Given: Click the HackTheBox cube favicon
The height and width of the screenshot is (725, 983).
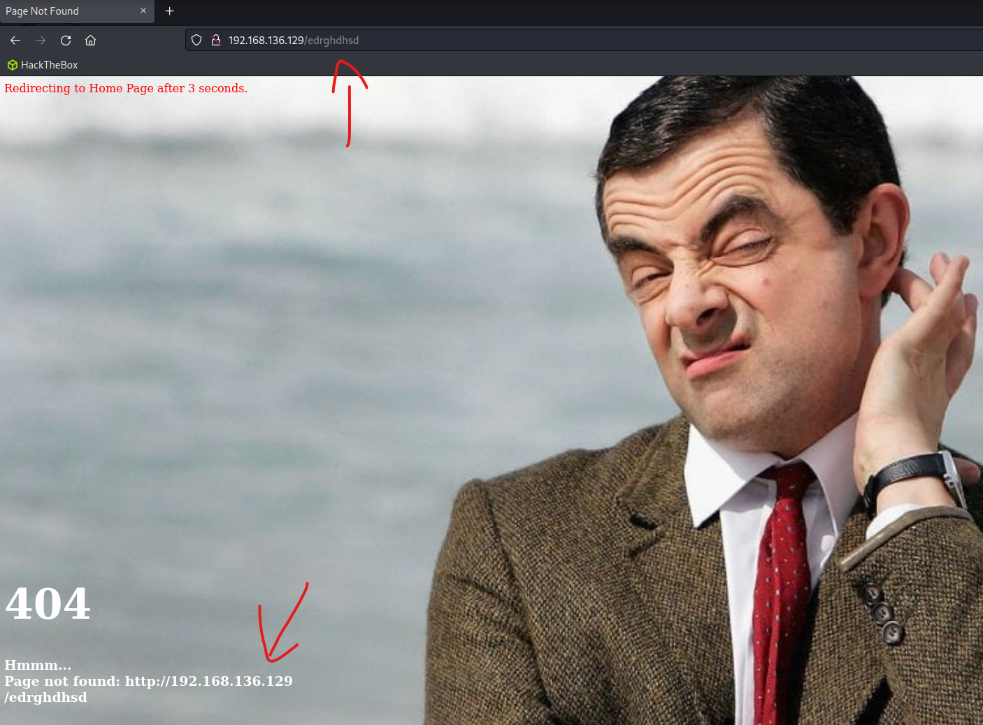Looking at the screenshot, I should click(13, 65).
